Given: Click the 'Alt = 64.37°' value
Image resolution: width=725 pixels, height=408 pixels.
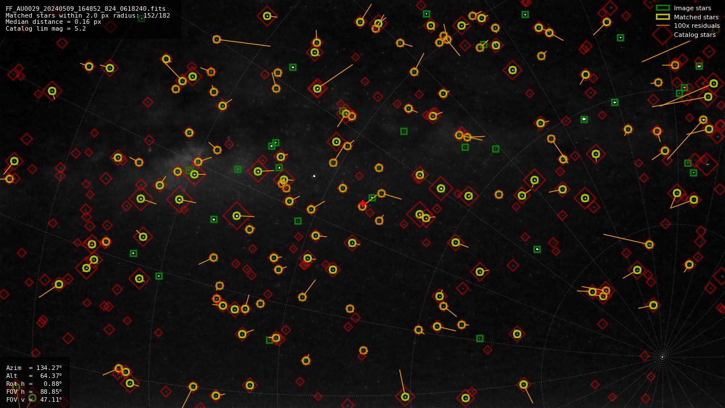Looking at the screenshot, I should [x=34, y=376].
